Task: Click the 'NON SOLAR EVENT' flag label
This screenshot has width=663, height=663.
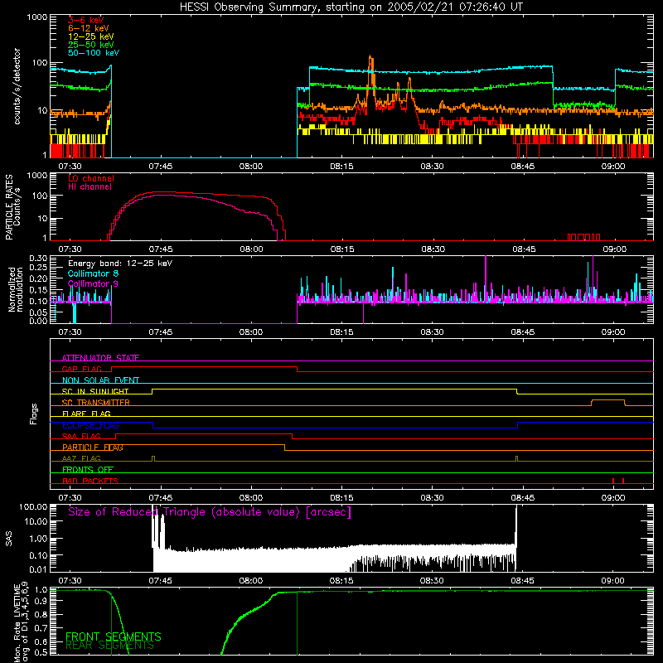Action: click(x=100, y=380)
